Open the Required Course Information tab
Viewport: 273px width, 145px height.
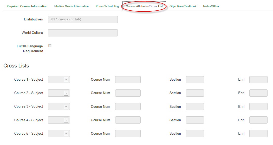pyautogui.click(x=27, y=6)
